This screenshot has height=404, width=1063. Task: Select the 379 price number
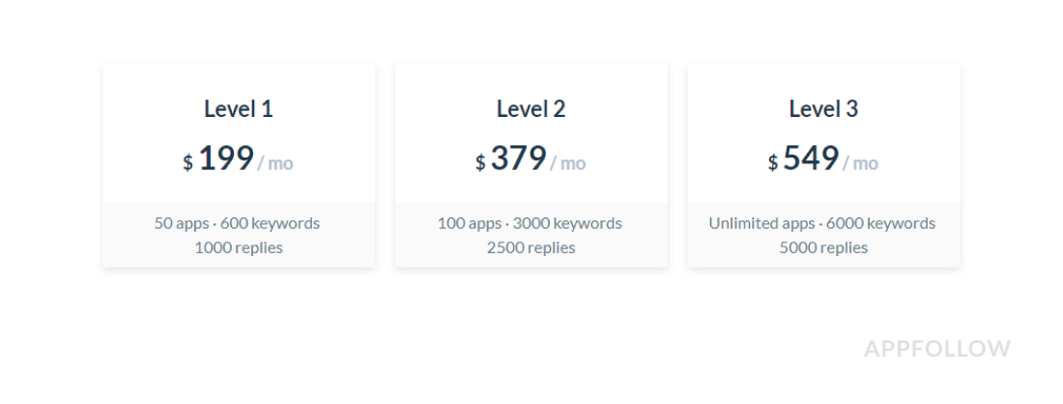[518, 159]
